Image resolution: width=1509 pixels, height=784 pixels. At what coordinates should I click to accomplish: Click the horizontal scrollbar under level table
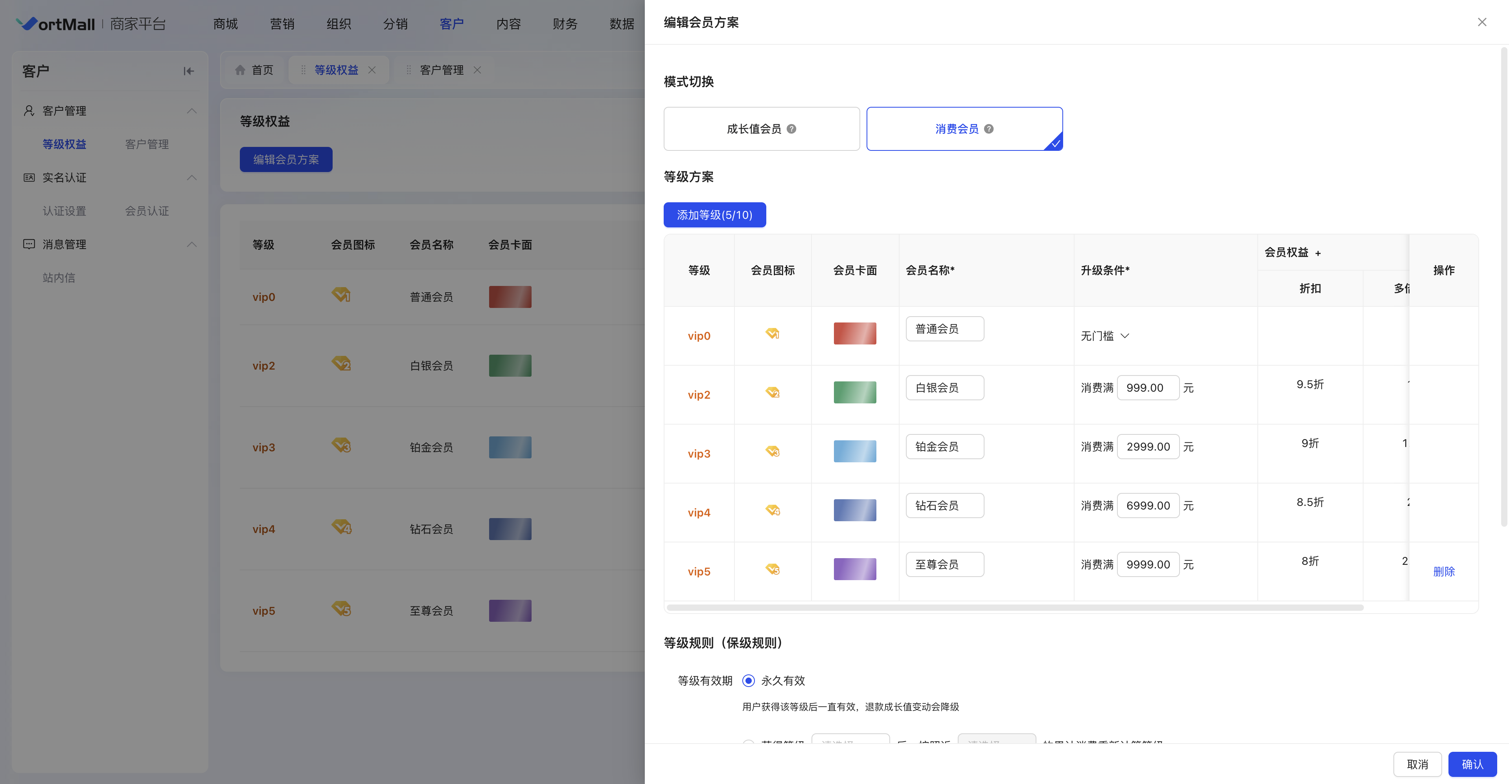coord(1015,607)
